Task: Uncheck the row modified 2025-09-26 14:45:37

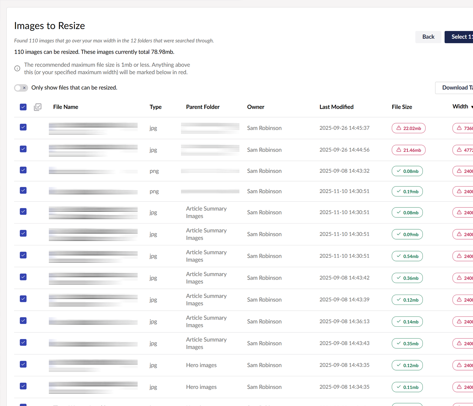Action: 23,127
